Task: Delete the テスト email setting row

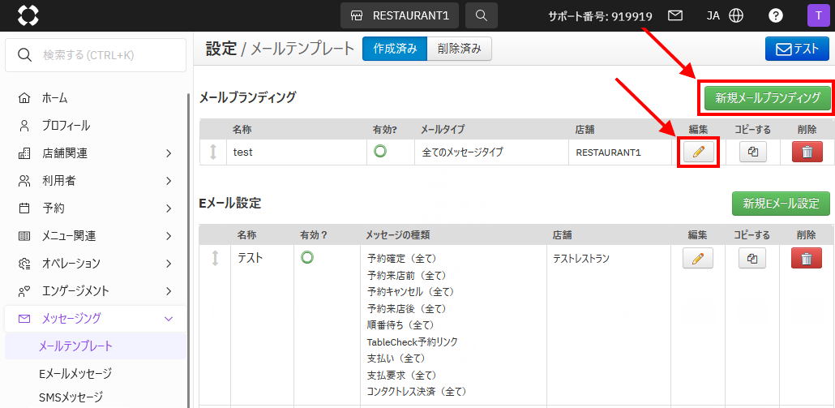Action: 806,258
